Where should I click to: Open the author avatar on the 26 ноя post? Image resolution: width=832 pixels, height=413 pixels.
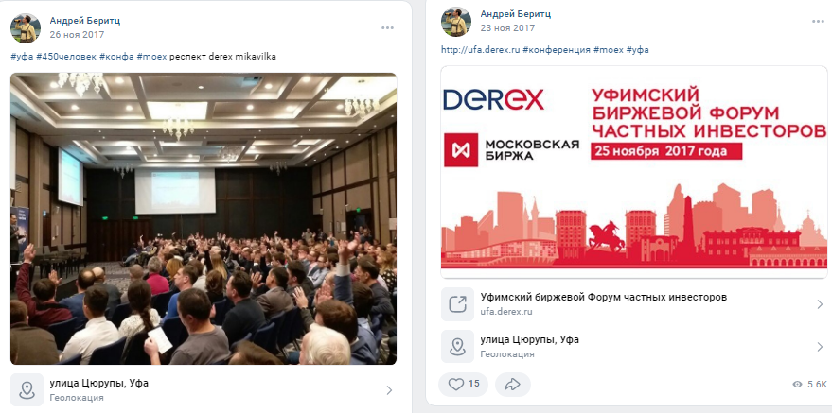click(x=26, y=28)
